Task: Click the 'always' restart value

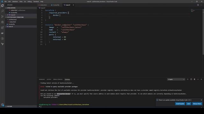Action: point(65,32)
